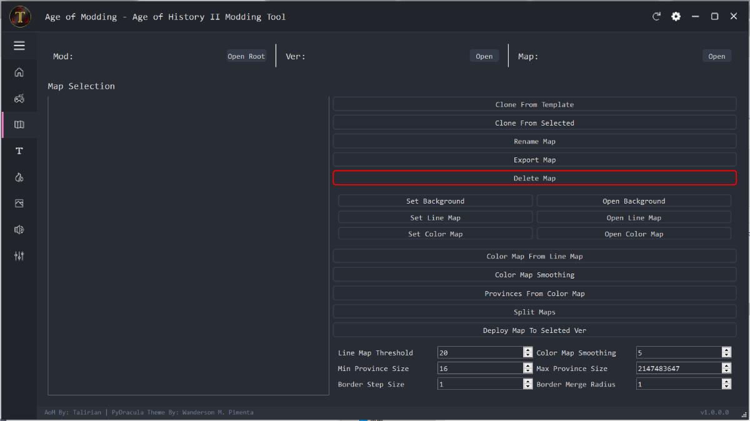750x421 pixels.
Task: Click the Open button next to Map
Action: (717, 56)
